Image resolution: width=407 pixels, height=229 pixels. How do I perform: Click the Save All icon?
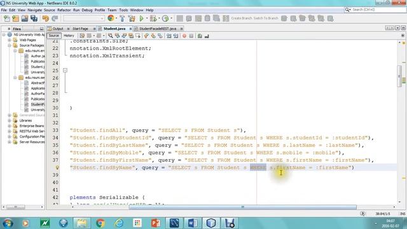point(34,18)
